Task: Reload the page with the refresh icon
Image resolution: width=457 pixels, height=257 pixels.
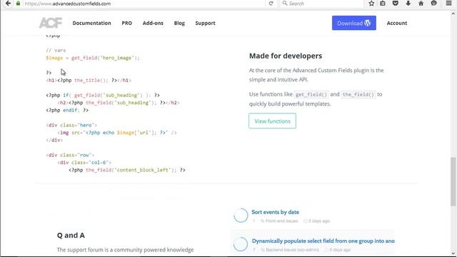Action: [271, 4]
